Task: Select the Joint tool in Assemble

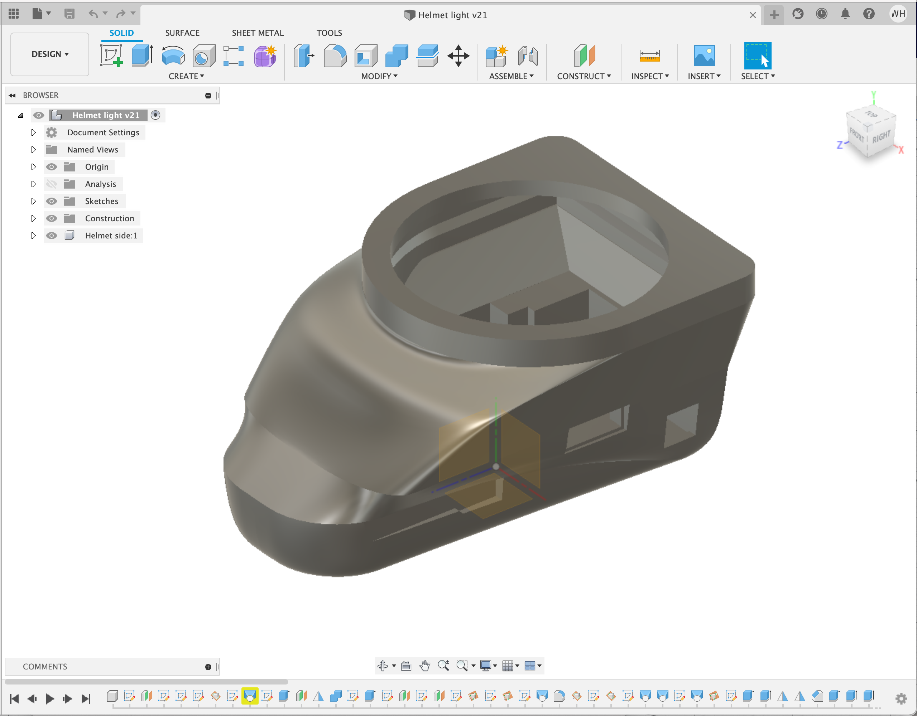Action: pyautogui.click(x=528, y=56)
